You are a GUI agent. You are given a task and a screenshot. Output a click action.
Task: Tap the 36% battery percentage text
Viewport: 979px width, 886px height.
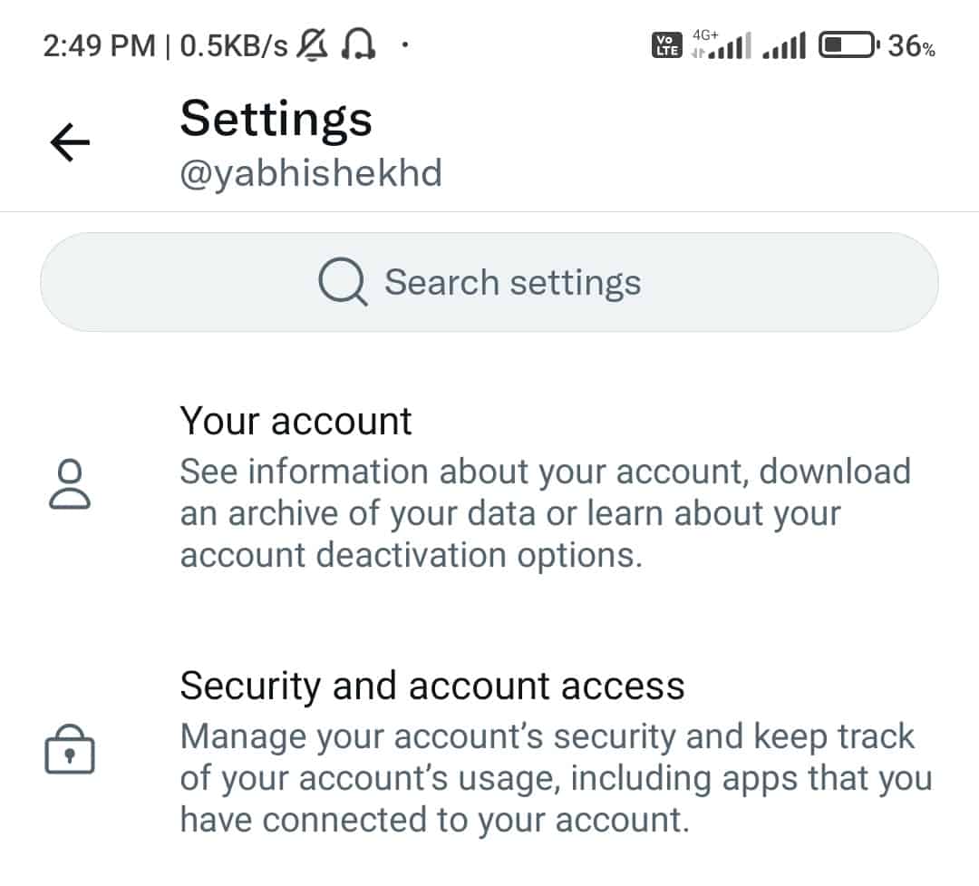pyautogui.click(x=911, y=46)
